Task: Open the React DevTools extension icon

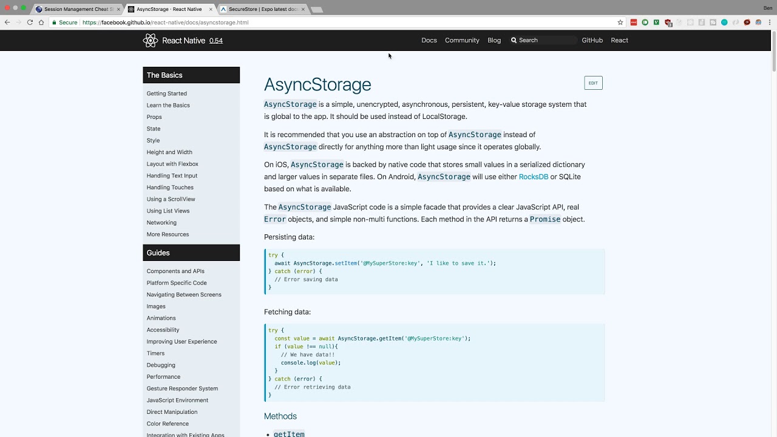Action: (690, 22)
